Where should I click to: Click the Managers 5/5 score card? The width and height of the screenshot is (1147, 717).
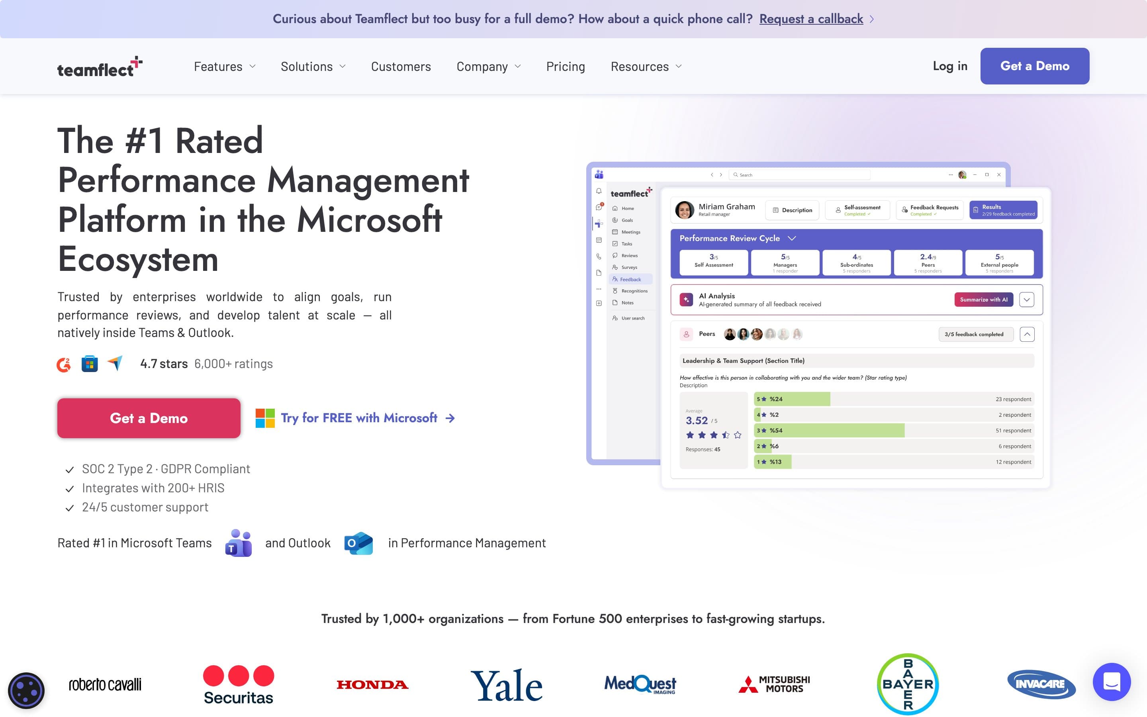click(x=785, y=263)
